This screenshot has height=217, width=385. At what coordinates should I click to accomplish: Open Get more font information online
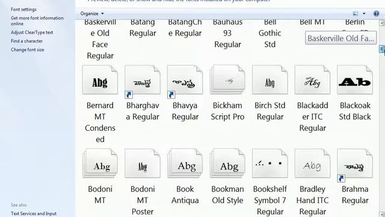[x=37, y=21]
